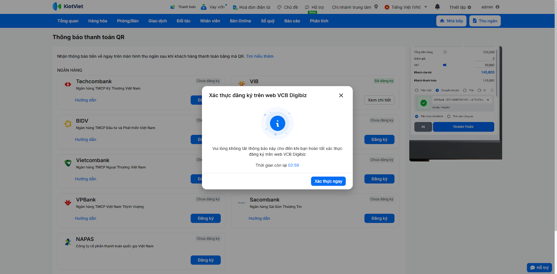Screen dimensions: 557x274
Task: Select the Chuyển khoản payment radio
Action: [x=437, y=90]
